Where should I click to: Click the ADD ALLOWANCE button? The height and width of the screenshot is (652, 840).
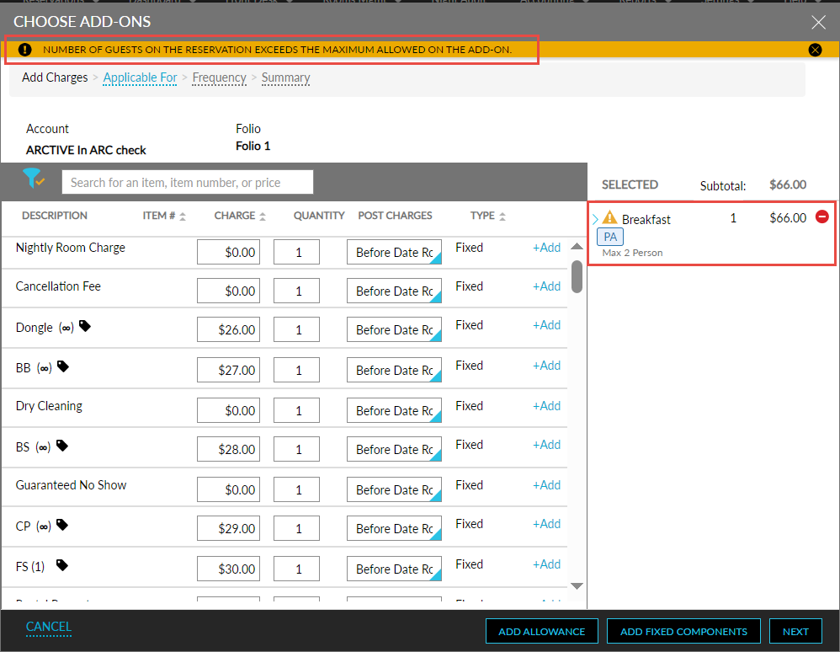541,631
